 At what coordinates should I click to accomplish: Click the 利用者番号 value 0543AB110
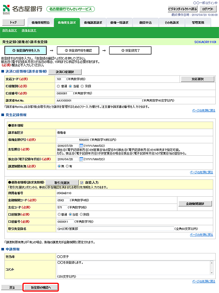[x=64, y=193]
